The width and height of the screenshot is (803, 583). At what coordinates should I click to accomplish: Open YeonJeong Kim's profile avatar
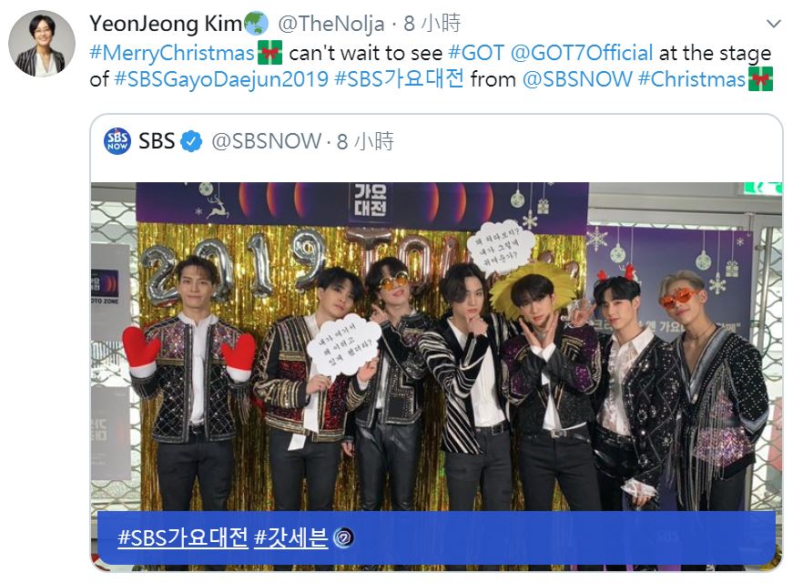pos(42,44)
